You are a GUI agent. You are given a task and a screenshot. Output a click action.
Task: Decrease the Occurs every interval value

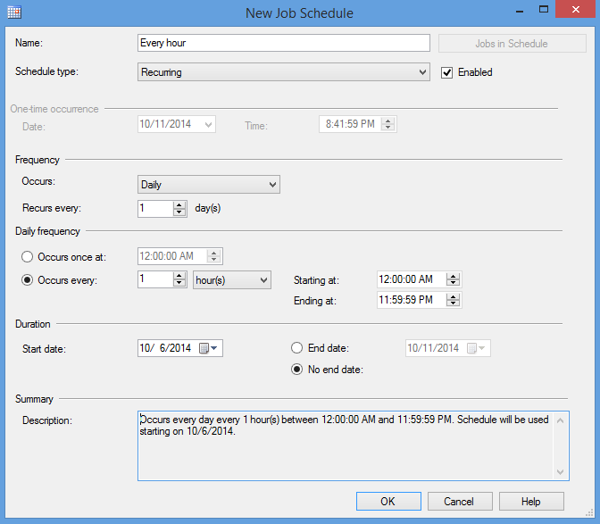coord(179,284)
